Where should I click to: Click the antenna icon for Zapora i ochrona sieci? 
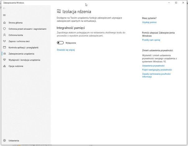coord(4,41)
